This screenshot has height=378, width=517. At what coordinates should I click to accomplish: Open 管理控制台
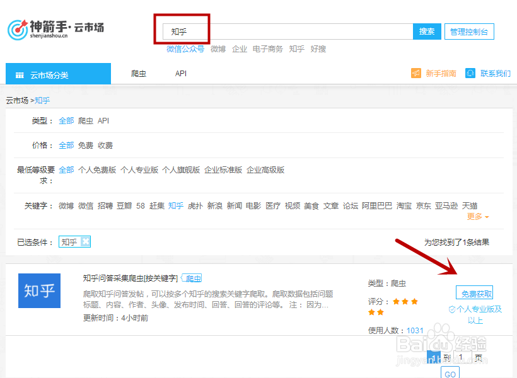(x=469, y=31)
